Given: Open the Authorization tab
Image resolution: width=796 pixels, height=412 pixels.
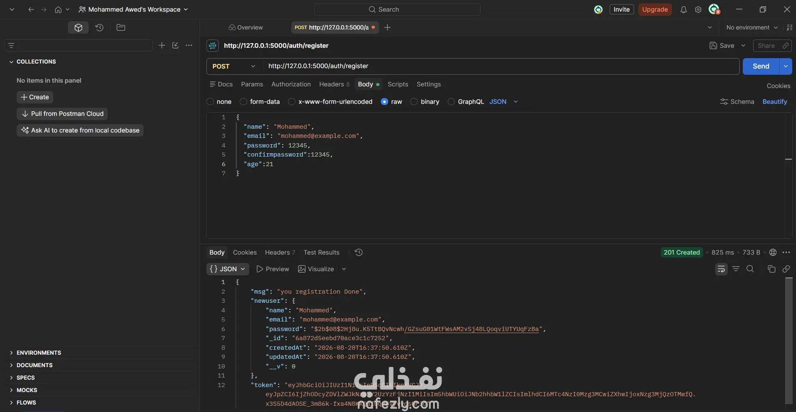Looking at the screenshot, I should click(291, 84).
